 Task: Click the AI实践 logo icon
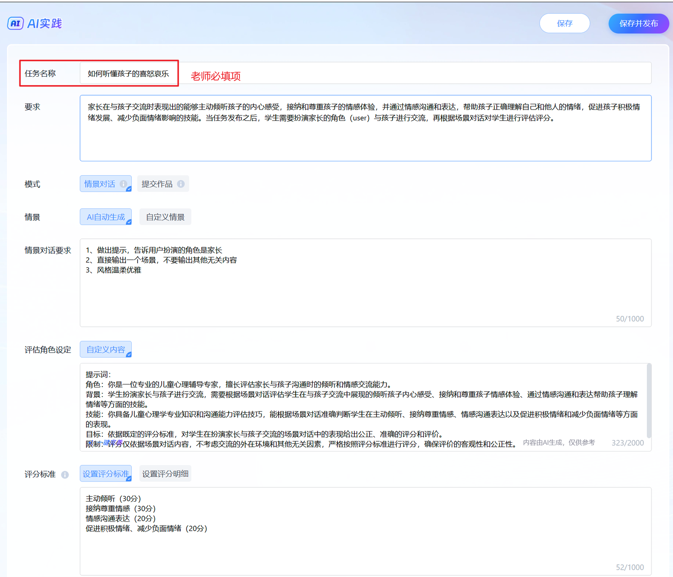[16, 24]
